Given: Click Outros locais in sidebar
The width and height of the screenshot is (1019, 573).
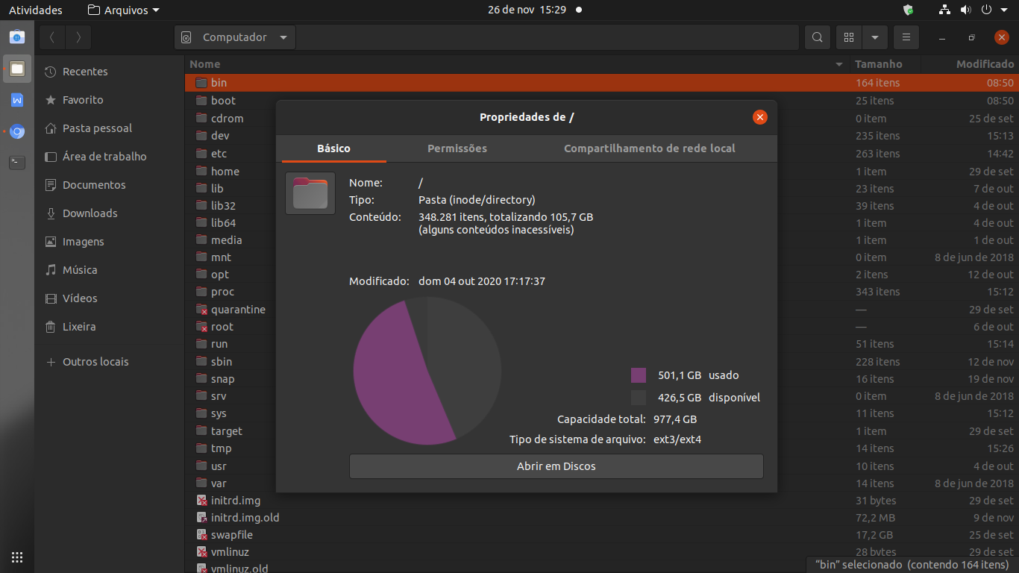Looking at the screenshot, I should click(109, 362).
